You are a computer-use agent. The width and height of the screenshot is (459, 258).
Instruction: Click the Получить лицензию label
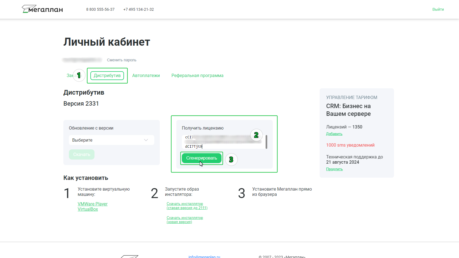[202, 128]
